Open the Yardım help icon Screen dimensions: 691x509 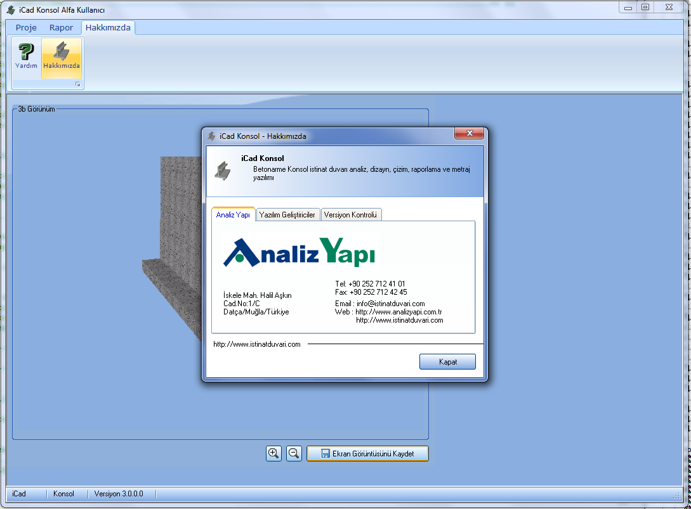pyautogui.click(x=26, y=56)
